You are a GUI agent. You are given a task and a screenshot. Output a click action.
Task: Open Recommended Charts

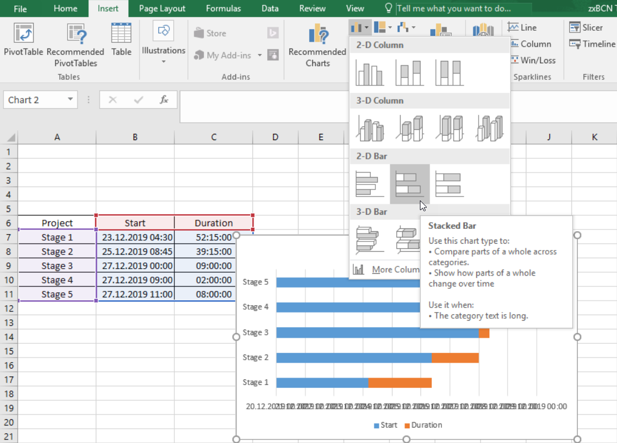click(x=317, y=46)
